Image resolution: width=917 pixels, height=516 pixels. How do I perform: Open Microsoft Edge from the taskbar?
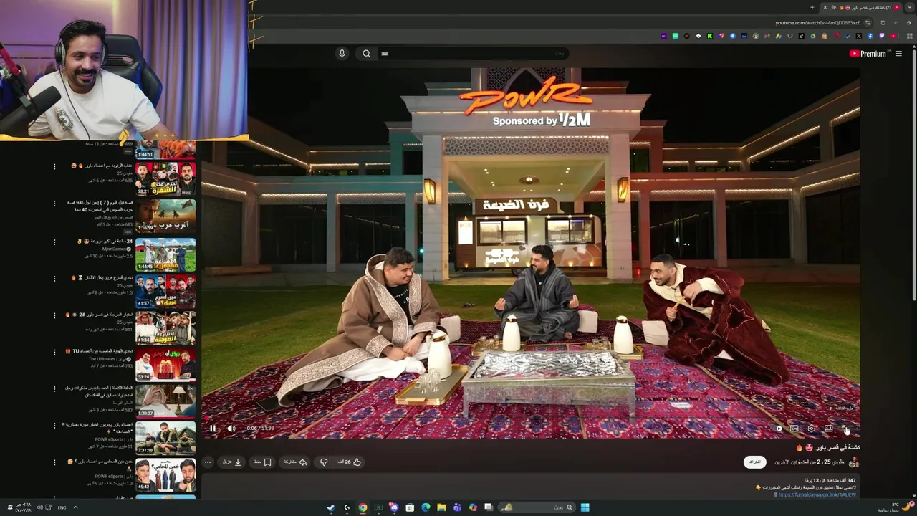tap(426, 507)
